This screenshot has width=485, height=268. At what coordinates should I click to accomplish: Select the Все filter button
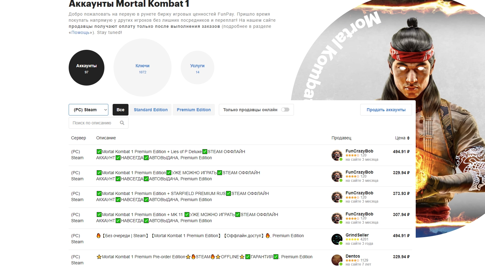pyautogui.click(x=121, y=110)
